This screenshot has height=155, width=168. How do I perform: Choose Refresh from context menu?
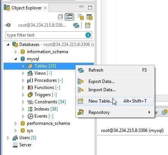[115, 70]
